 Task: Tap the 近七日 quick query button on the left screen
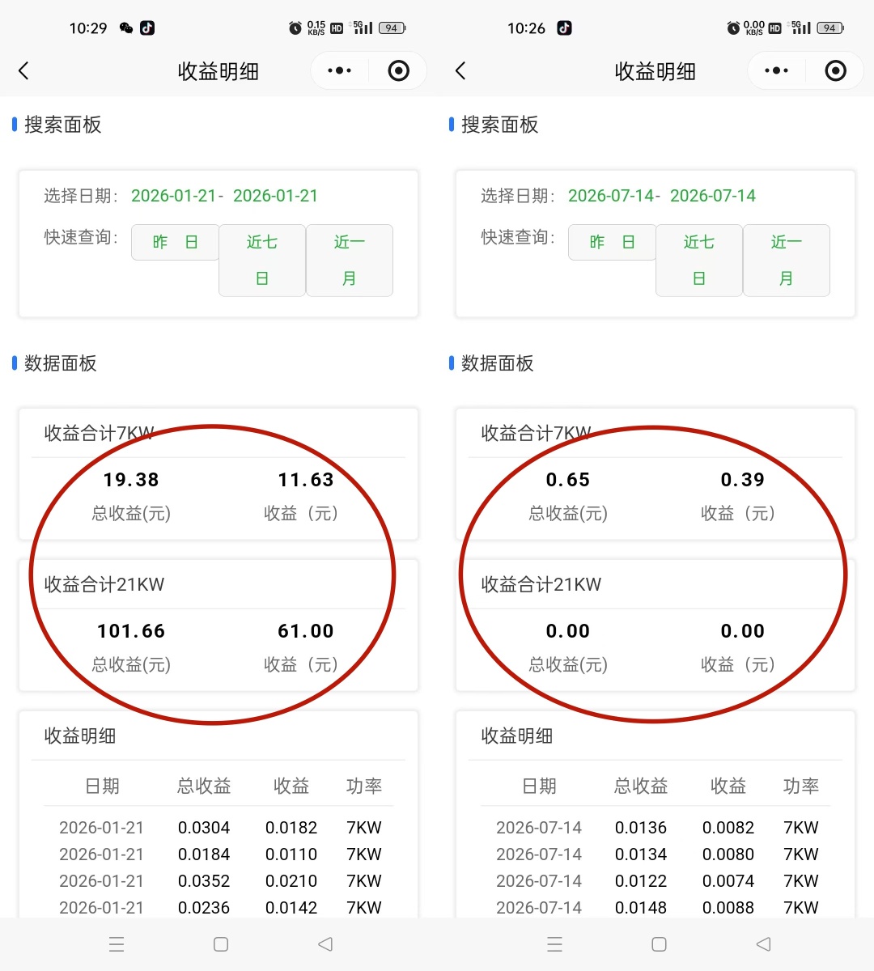262,260
